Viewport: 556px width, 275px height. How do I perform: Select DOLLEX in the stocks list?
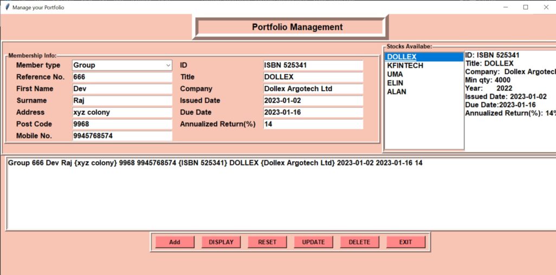(x=424, y=57)
